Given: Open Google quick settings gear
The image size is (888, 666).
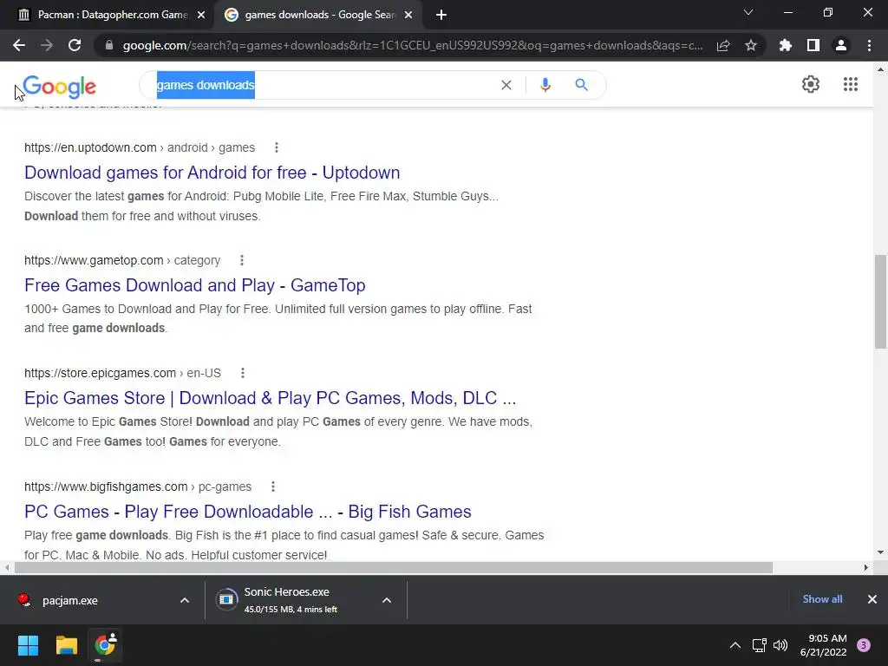Looking at the screenshot, I should [x=811, y=84].
